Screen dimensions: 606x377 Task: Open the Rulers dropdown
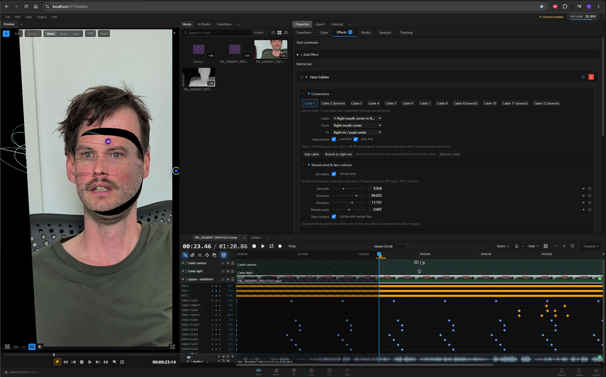pos(503,246)
